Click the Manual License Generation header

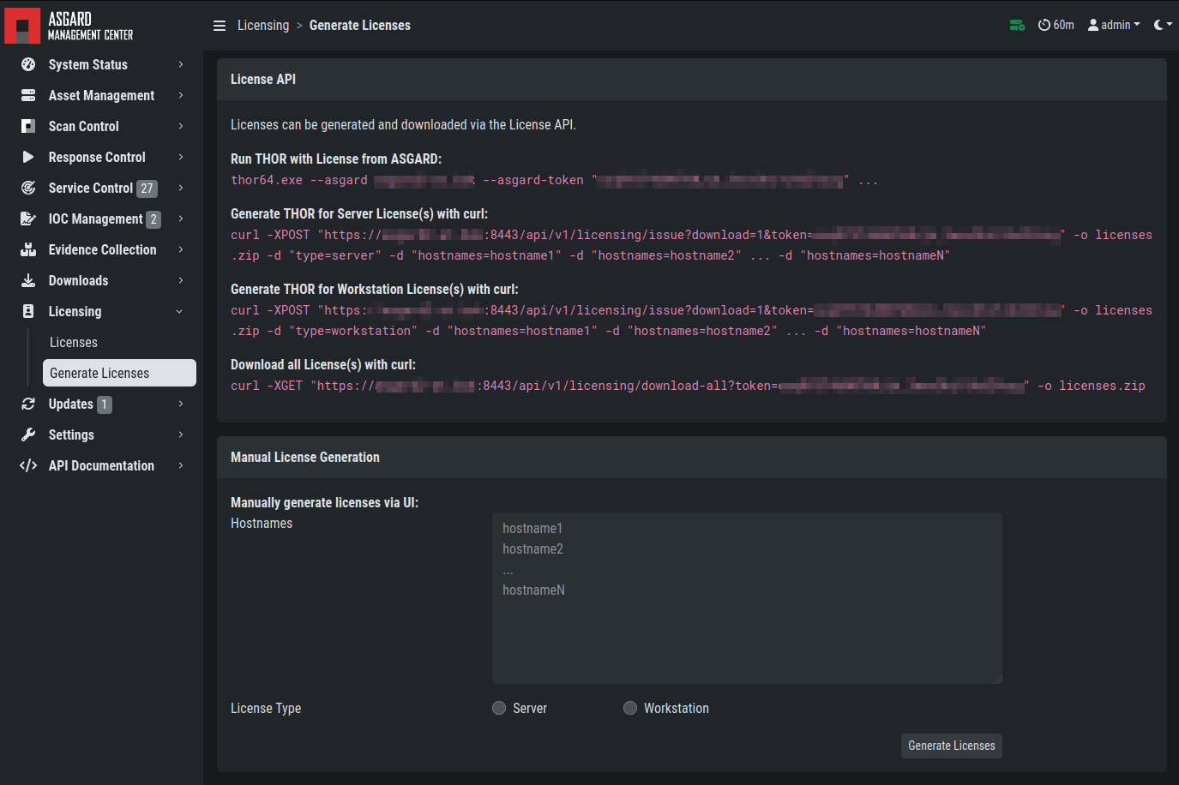(692, 457)
